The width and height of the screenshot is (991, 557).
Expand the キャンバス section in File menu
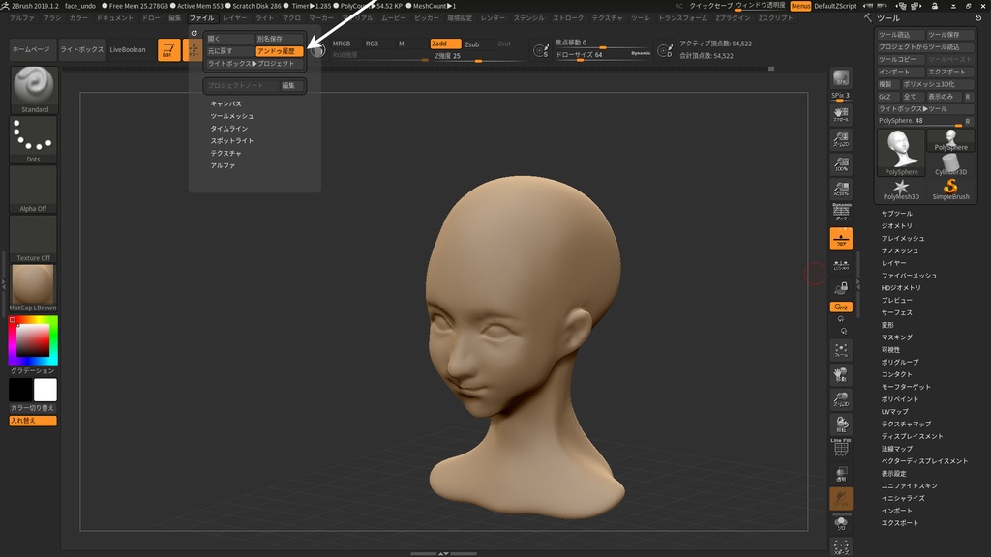pyautogui.click(x=225, y=103)
